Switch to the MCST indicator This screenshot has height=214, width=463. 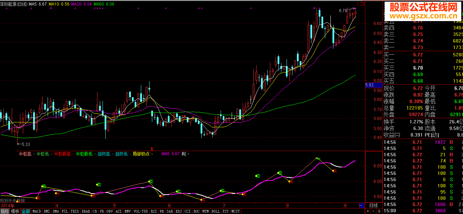pos(236,211)
